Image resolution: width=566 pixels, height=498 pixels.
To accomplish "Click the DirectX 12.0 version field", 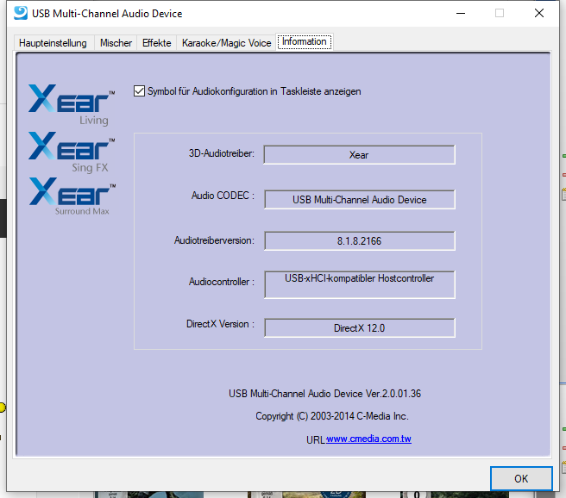I will (x=359, y=328).
